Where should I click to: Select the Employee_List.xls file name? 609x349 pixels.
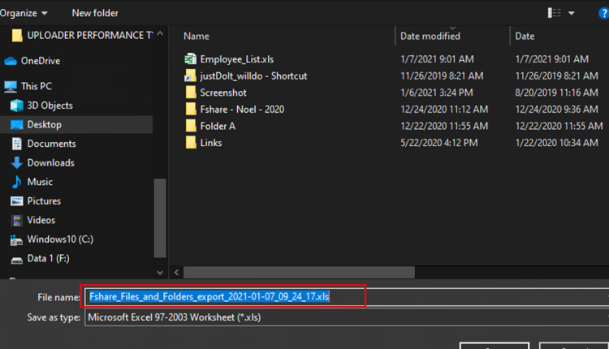[x=236, y=59]
